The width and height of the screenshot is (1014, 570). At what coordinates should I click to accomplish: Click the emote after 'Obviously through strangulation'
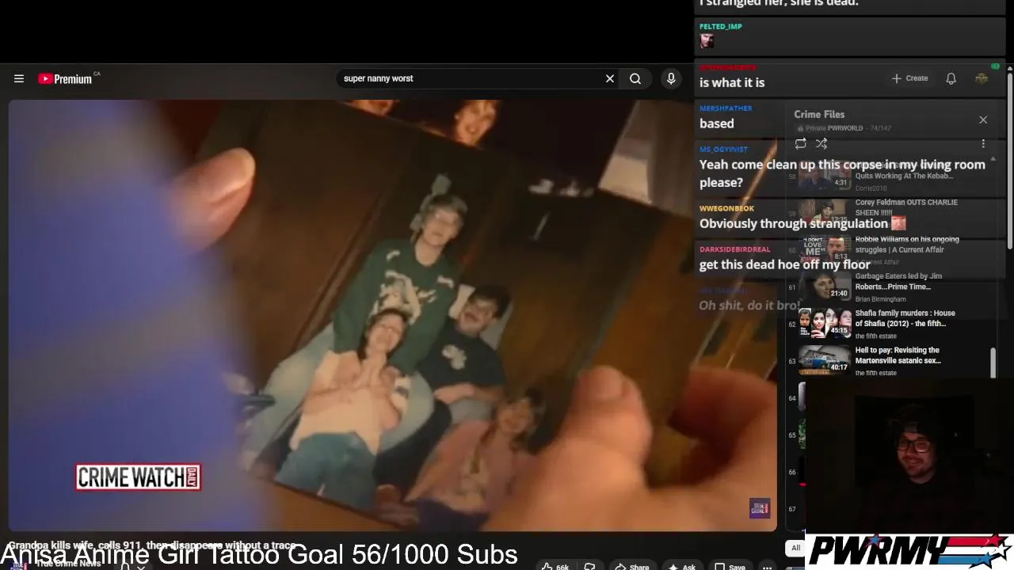pyautogui.click(x=898, y=223)
